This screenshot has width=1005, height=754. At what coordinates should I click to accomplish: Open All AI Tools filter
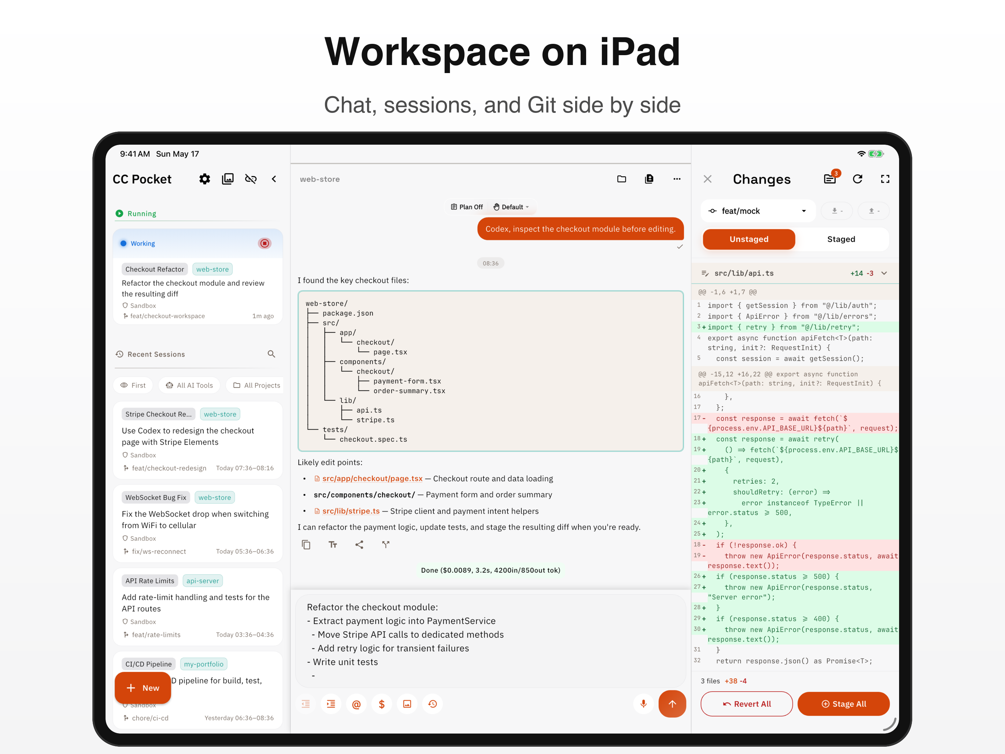pyautogui.click(x=190, y=385)
